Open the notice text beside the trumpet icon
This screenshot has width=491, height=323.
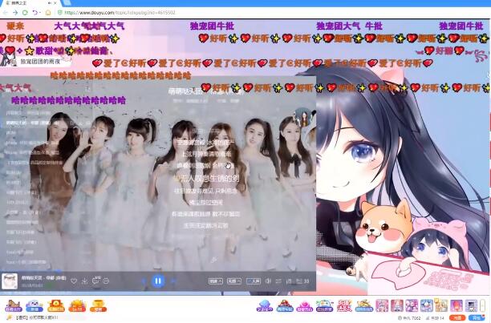pyautogui.click(x=36, y=317)
